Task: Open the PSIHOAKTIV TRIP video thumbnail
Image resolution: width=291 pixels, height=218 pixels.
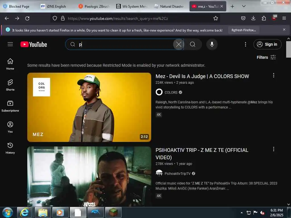Action: pos(89,177)
